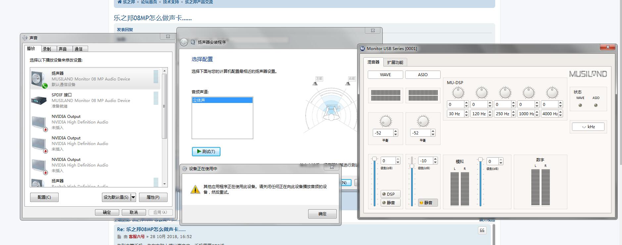Switch to the 扩展功能 tab
This screenshot has width=622, height=245.
point(395,62)
